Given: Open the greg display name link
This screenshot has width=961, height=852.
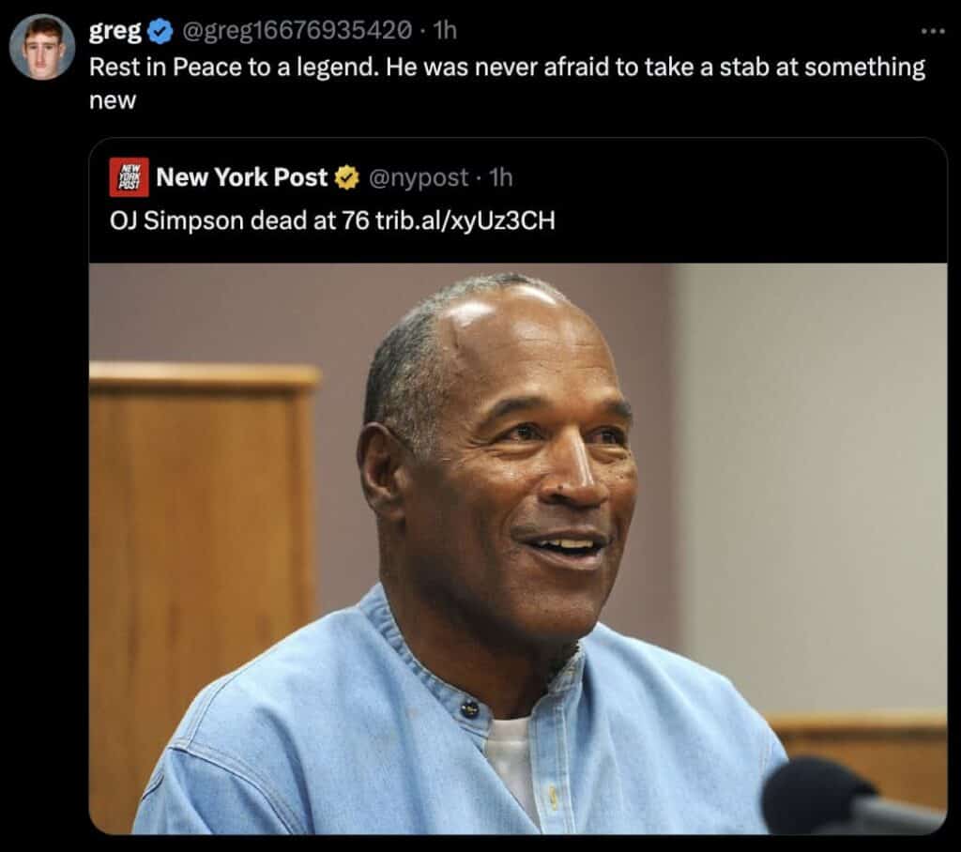Looking at the screenshot, I should click(115, 31).
